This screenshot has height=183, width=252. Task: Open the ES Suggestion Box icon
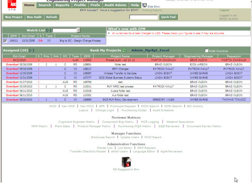(x=127, y=162)
